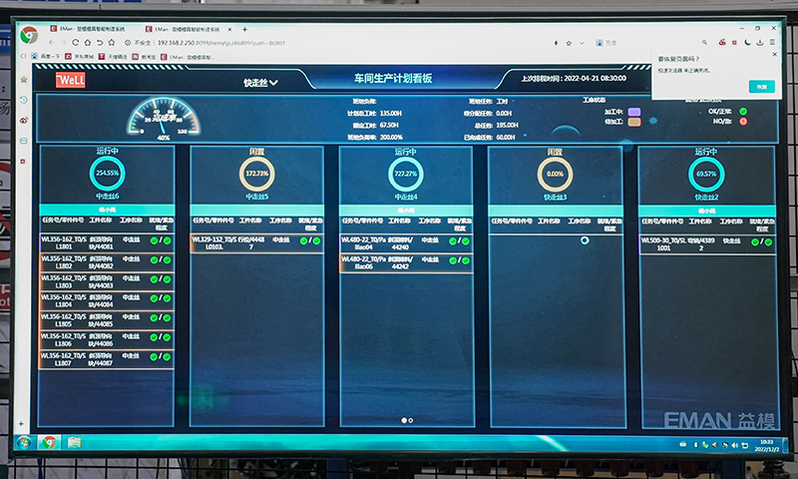798x479 pixels.
Task: Click the 恢复 button in restore popup
Action: click(x=760, y=87)
